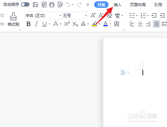Image resolution: width=167 pixels, height=127 pixels.
Task: Toggle the 自动保存 auto-save switch
Action: coord(25,5)
